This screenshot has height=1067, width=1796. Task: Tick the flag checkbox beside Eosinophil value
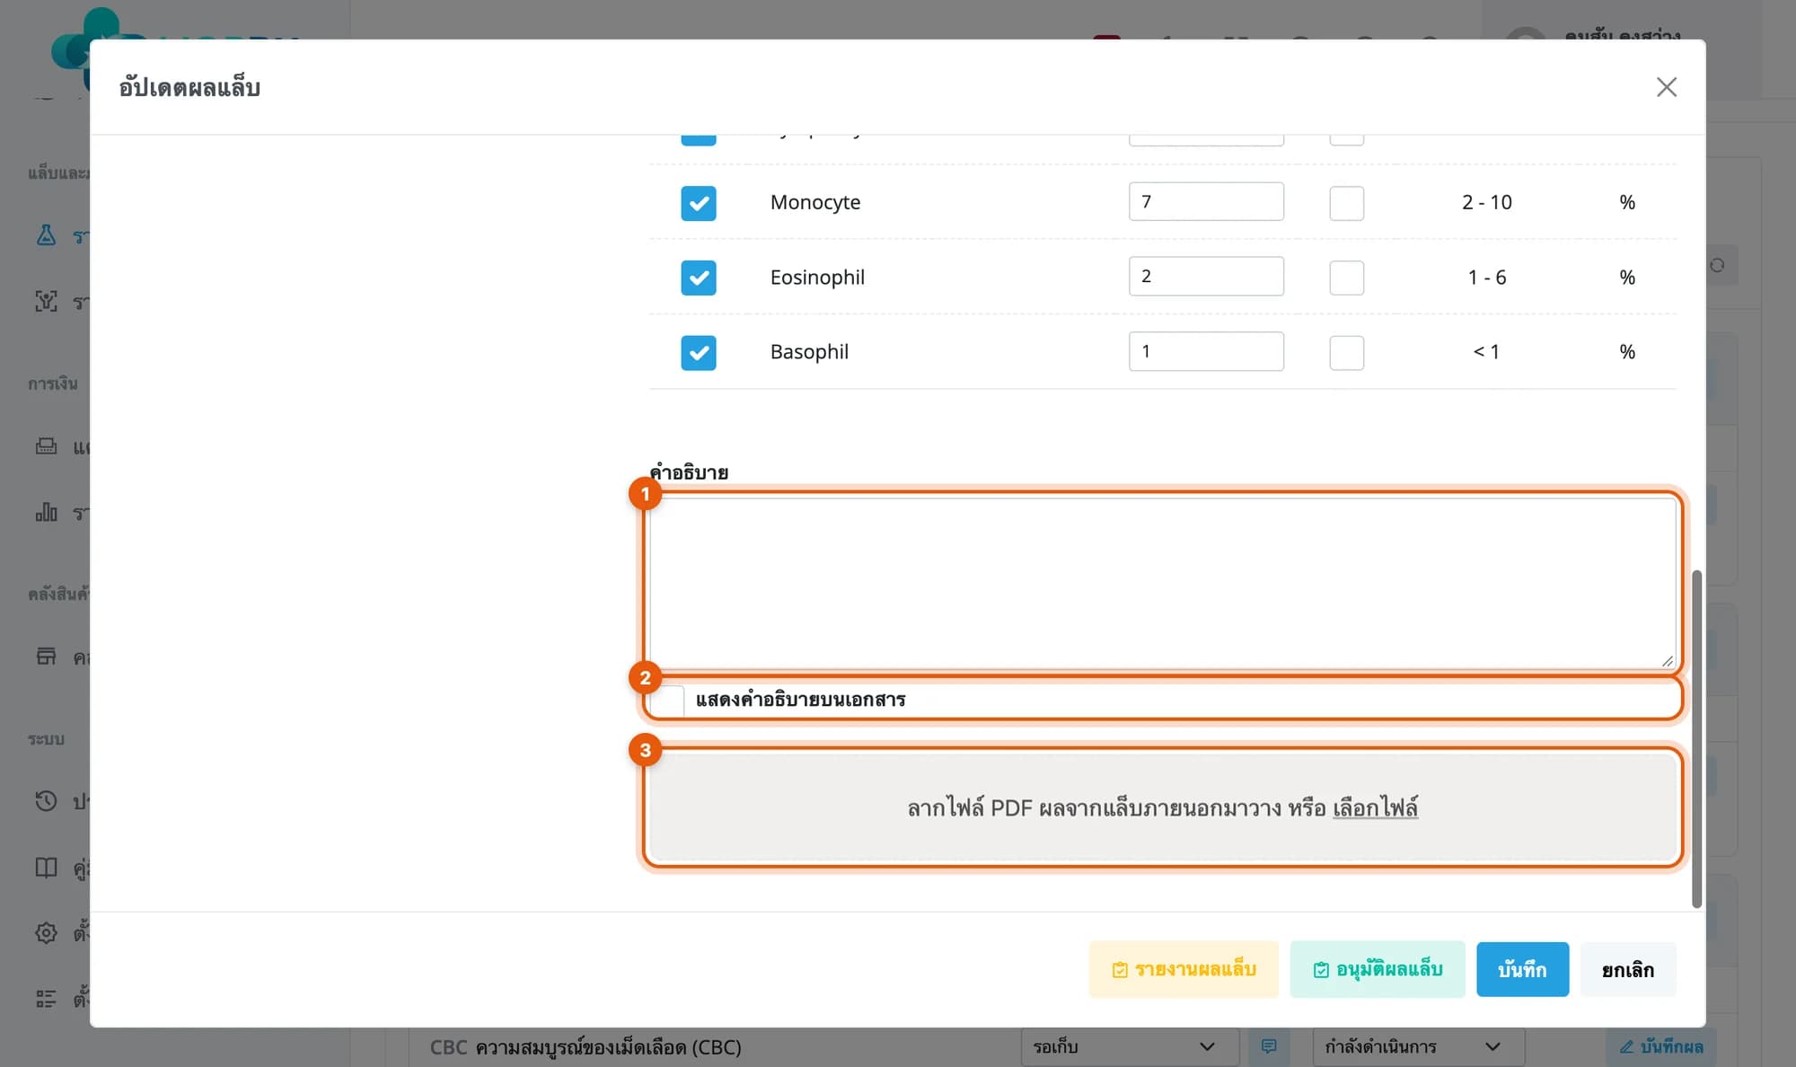(1346, 278)
